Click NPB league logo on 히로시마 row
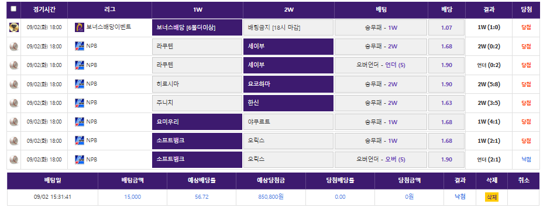Screen dimensions: 550x211 [x=80, y=84]
